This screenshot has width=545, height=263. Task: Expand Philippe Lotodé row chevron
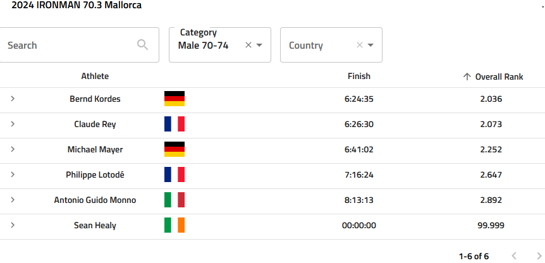pyautogui.click(x=13, y=174)
